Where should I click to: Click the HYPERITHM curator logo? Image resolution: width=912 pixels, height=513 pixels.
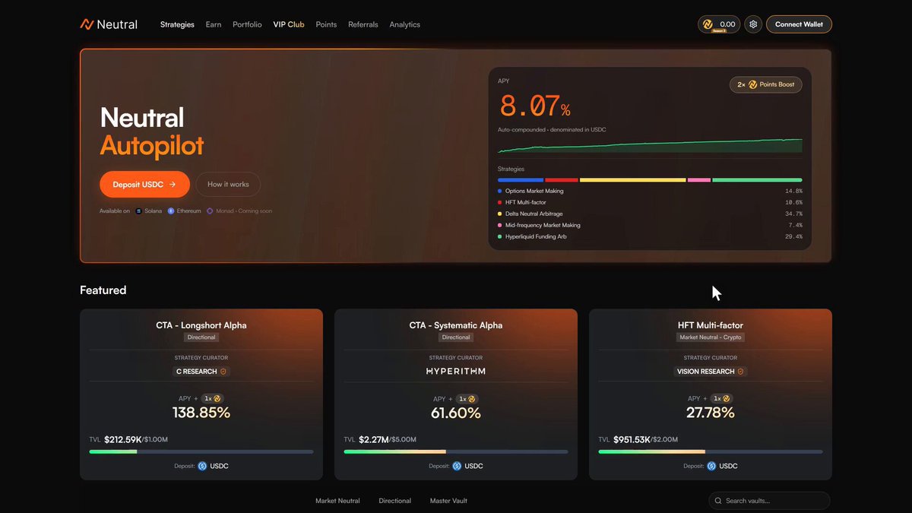coord(456,371)
